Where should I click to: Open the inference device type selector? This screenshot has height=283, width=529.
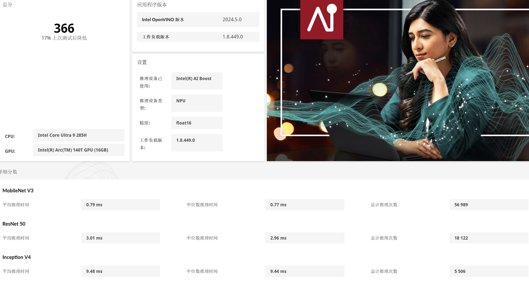[197, 103]
